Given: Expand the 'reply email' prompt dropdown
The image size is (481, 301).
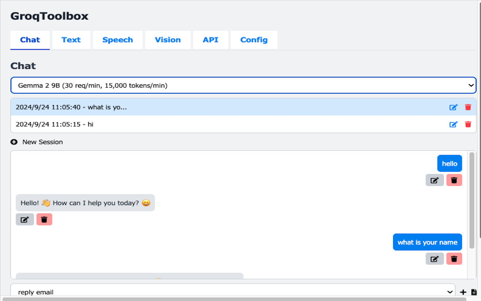Looking at the screenshot, I should coord(233,292).
